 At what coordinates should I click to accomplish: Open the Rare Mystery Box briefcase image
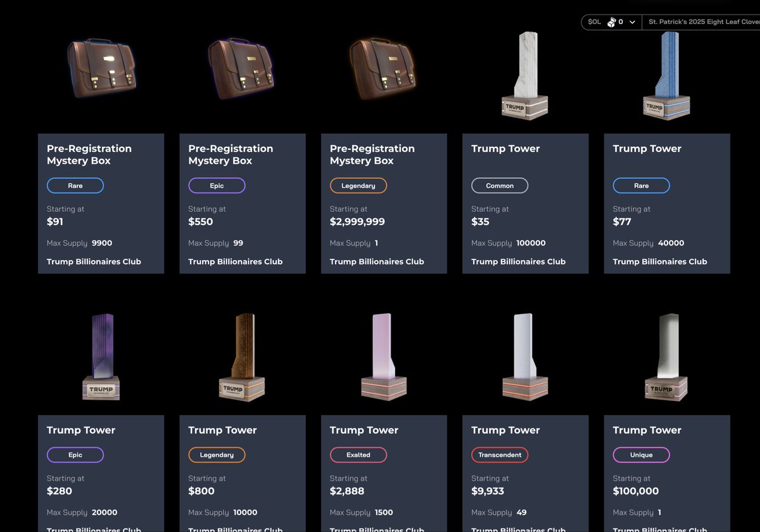[x=101, y=69]
